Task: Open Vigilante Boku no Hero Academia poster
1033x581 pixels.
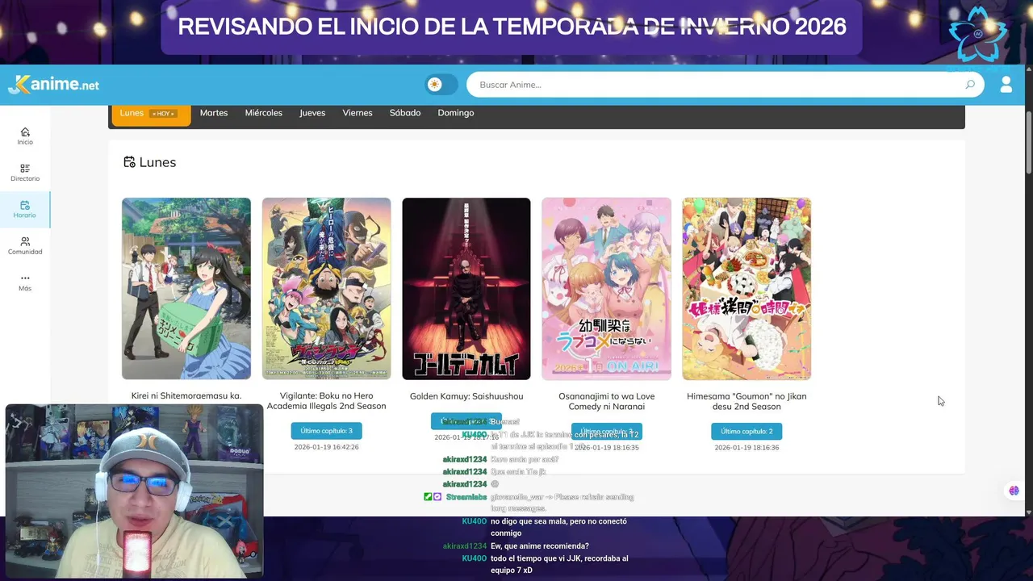Action: coord(326,289)
